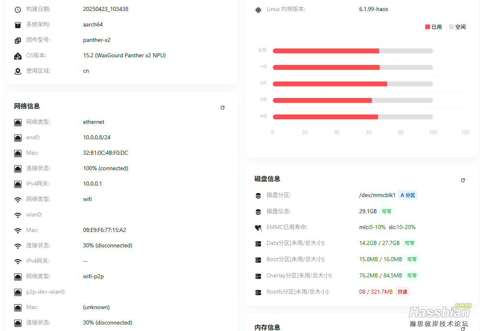The width and height of the screenshot is (480, 331).
Task: Click the 可写 badge next to 29.1GB
Action: click(386, 211)
